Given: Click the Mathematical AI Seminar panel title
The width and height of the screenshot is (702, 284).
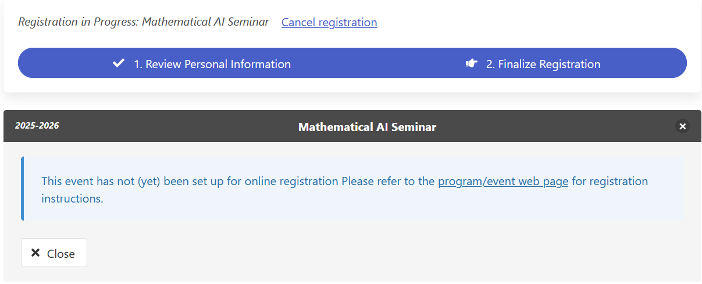Looking at the screenshot, I should (367, 126).
